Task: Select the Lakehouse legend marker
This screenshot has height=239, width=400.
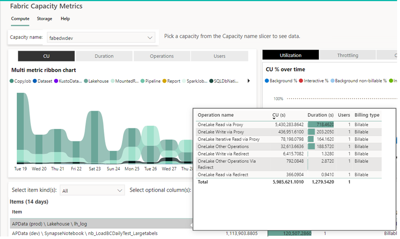Action: click(x=86, y=80)
